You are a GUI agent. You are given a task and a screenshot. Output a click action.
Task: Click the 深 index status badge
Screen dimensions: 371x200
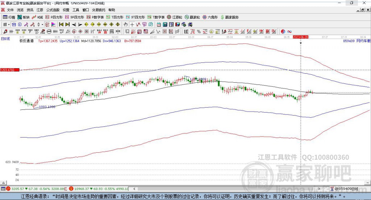[71, 189]
